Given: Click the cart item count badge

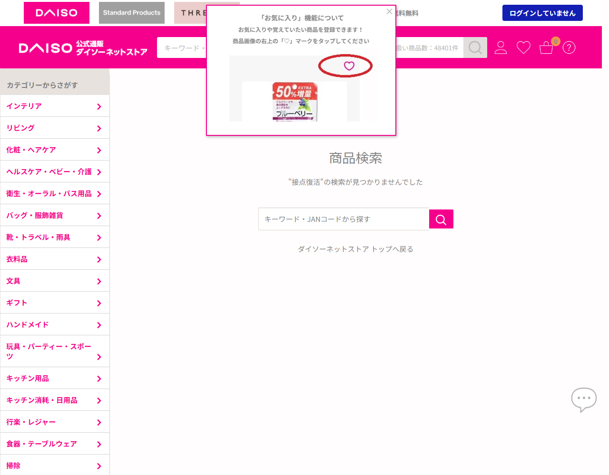Looking at the screenshot, I should (555, 41).
